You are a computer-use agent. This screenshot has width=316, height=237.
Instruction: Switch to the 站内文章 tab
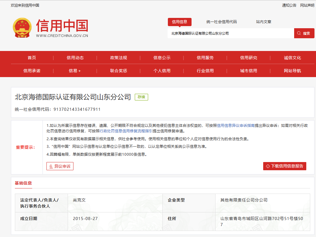263,22
